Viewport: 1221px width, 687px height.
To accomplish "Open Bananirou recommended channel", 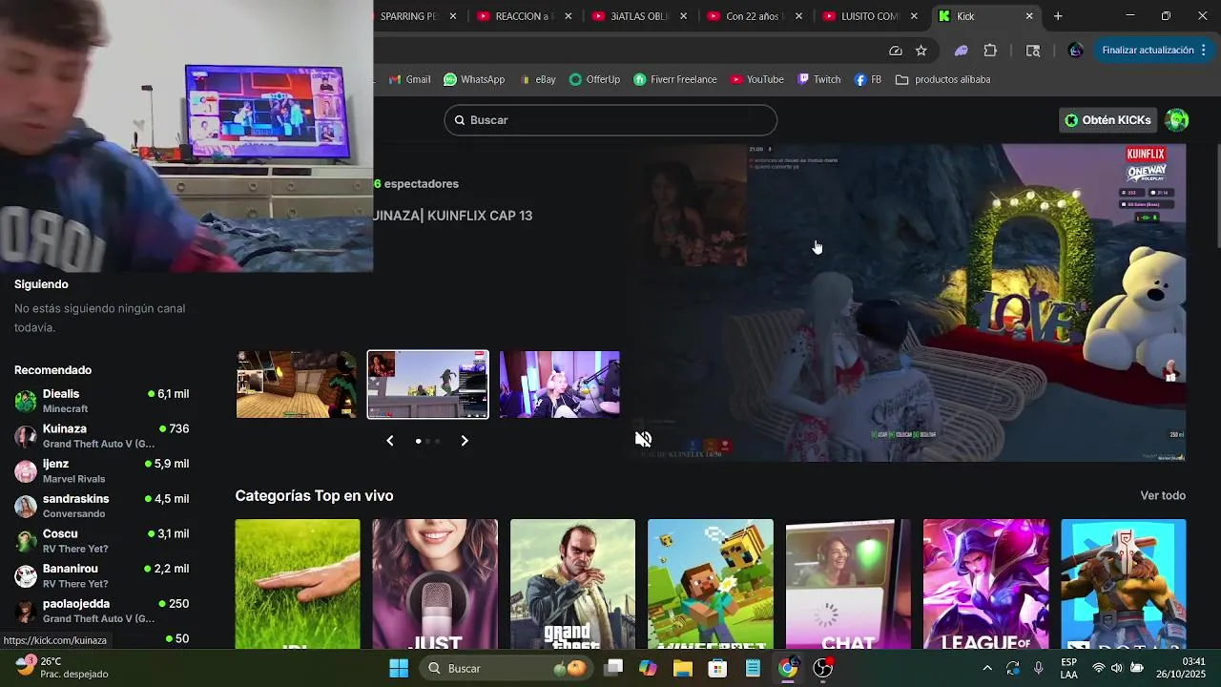I will tap(101, 575).
